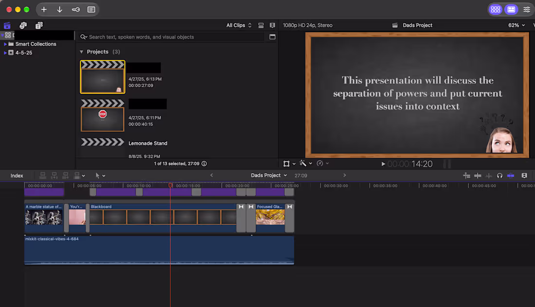Toggle snapping in the timeline

pos(510,176)
